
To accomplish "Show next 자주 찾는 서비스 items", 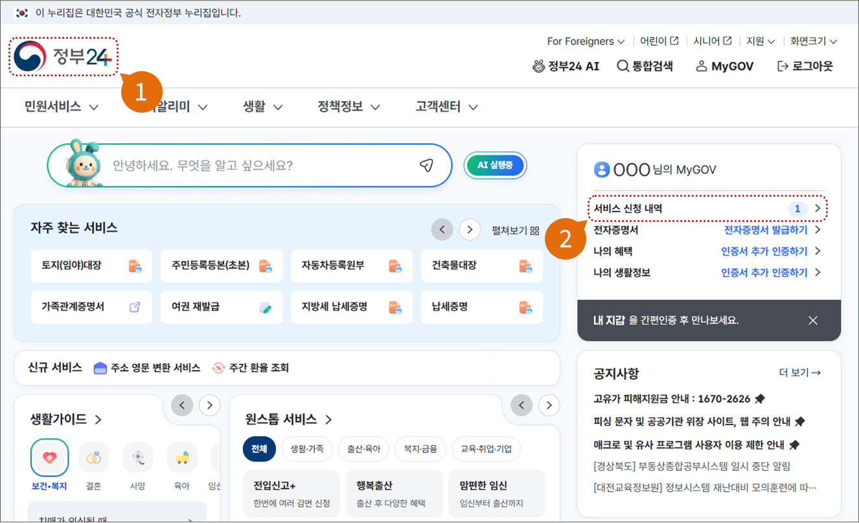I will (x=470, y=229).
